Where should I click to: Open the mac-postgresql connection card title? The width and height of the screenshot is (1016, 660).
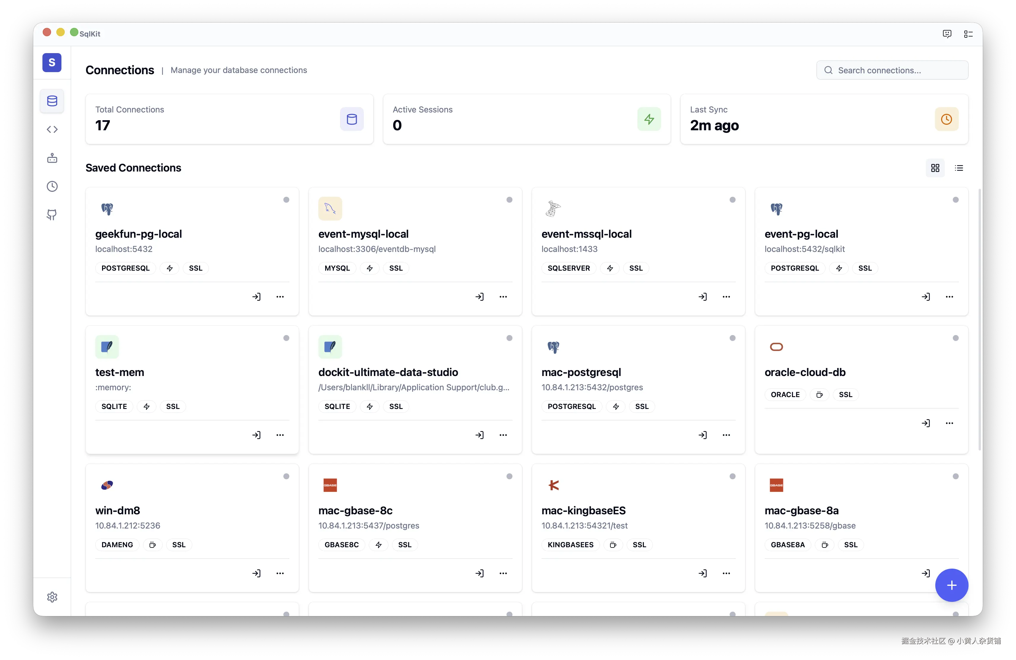581,372
